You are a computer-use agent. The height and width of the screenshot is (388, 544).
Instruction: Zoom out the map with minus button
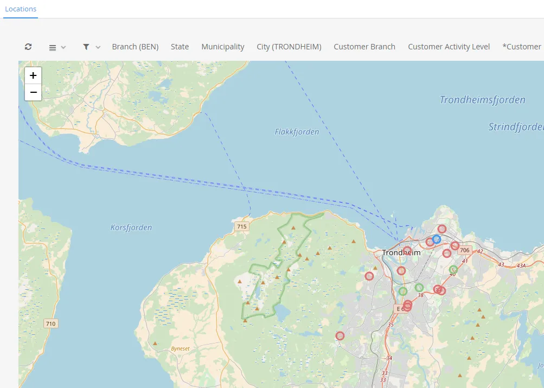(33, 92)
